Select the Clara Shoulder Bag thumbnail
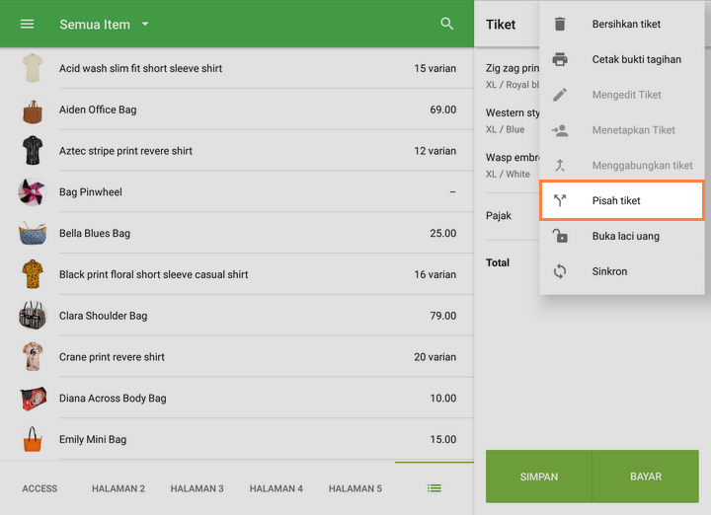 [33, 316]
